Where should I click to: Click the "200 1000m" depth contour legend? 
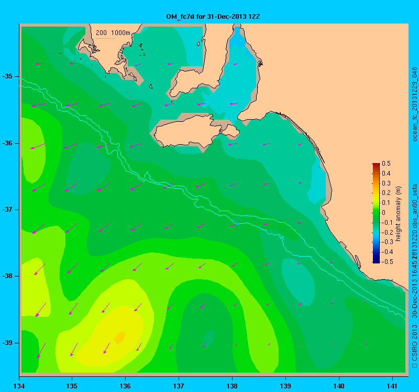[x=113, y=33]
